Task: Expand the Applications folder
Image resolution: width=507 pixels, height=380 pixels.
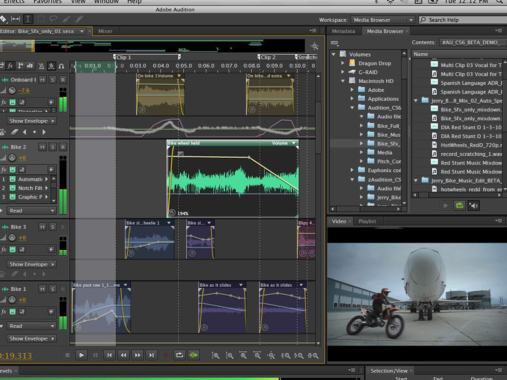Action: tap(352, 99)
